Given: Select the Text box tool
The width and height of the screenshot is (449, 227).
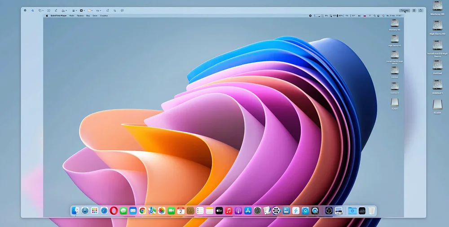Looking at the screenshot, I should (48, 11).
